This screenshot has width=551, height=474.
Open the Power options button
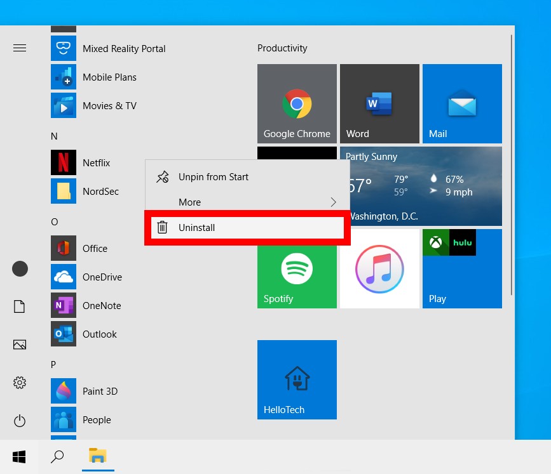pos(20,420)
